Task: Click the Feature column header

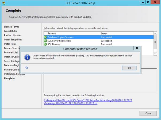Action: [x=74, y=34]
